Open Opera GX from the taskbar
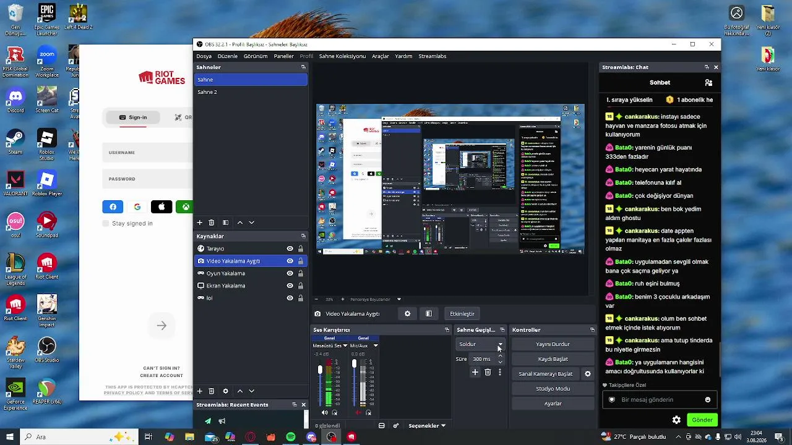792x445 pixels. click(251, 437)
